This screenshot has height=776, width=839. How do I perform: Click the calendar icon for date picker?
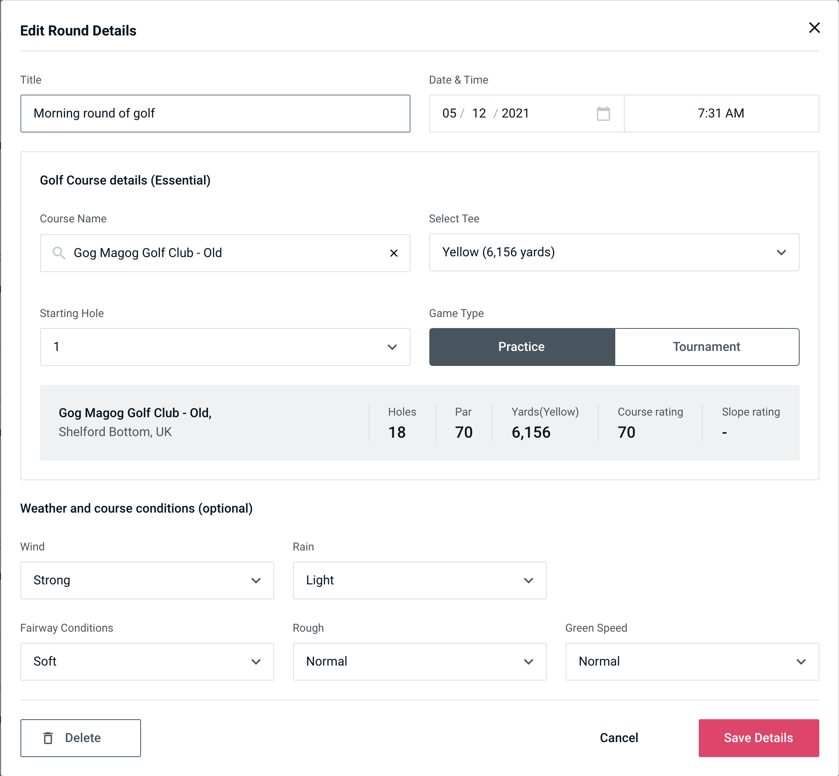[604, 114]
